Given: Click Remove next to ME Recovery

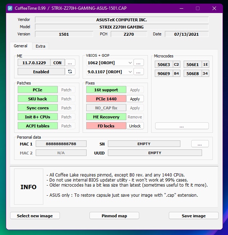Looking at the screenshot, I should [135, 117].
